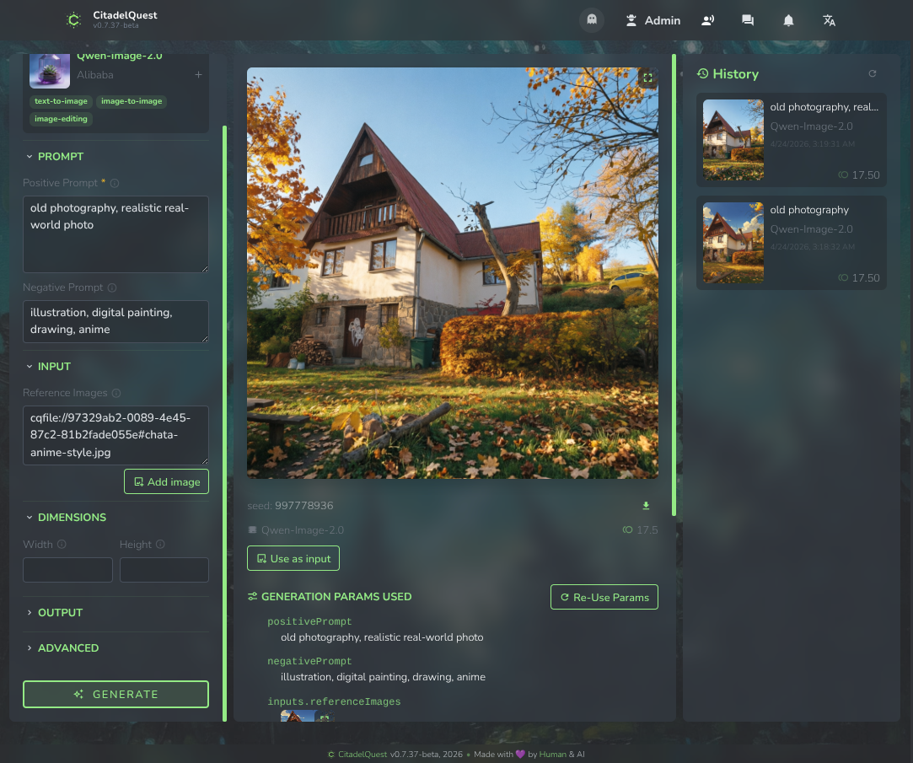Click the Height info icon
This screenshot has width=913, height=763.
coord(160,544)
